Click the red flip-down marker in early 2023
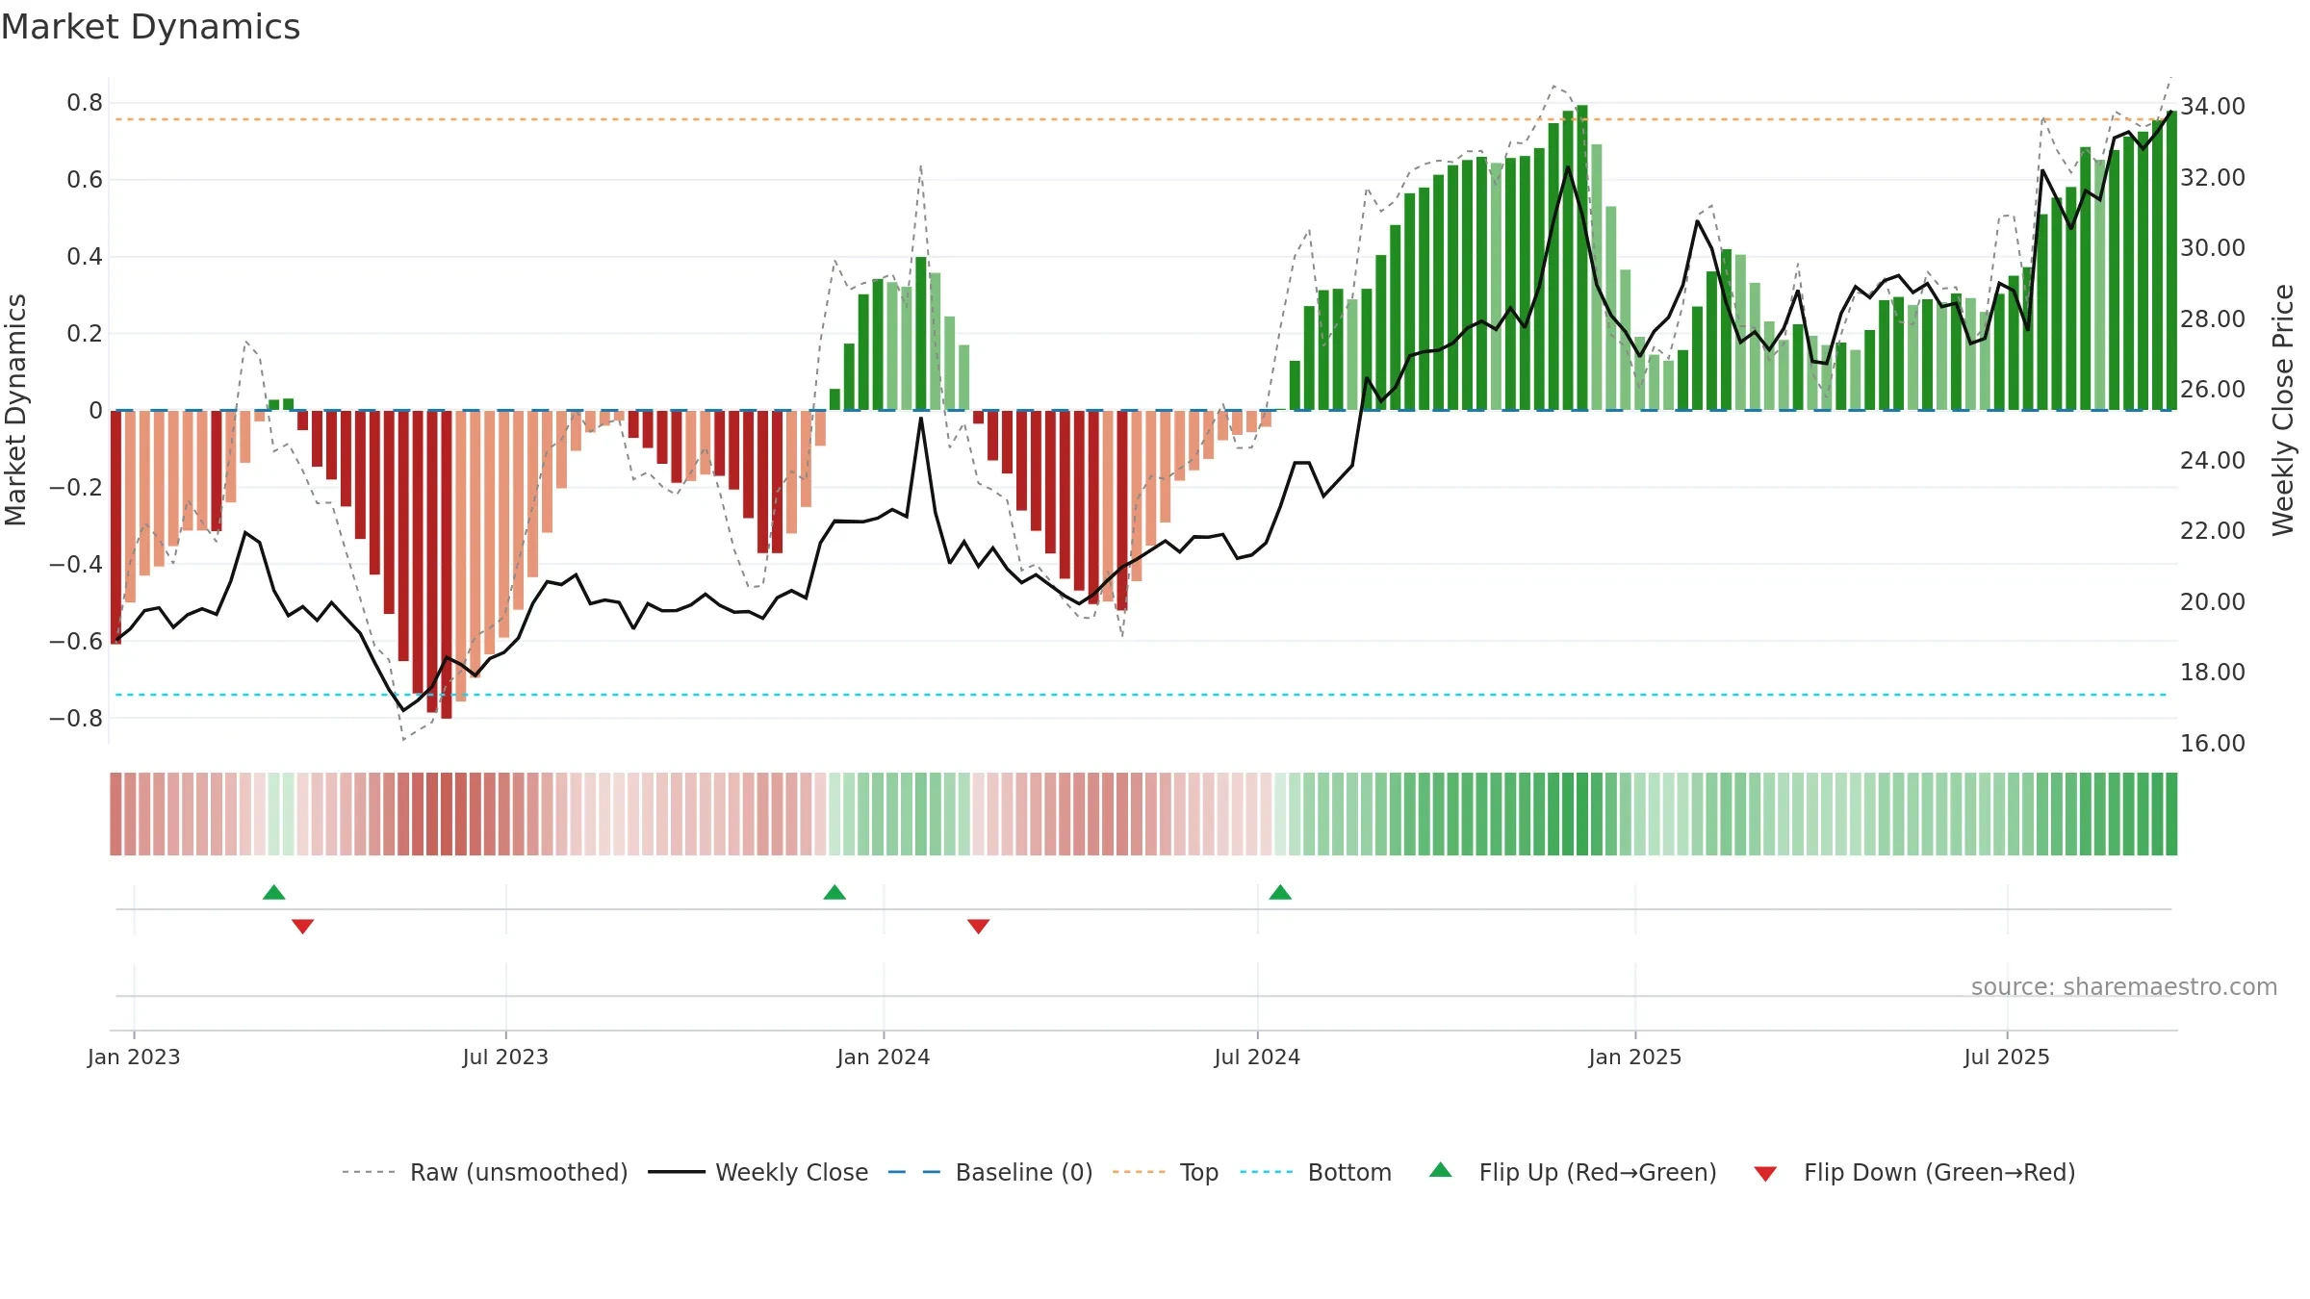Viewport: 2310px width, 1299px height. tap(303, 927)
